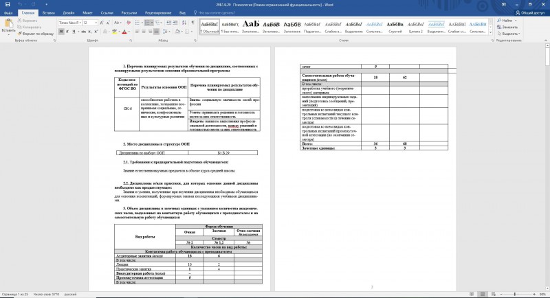Image resolution: width=550 pixels, height=298 pixels.
Task: Apply the Strong (Строгий) style
Action: click(x=395, y=27)
